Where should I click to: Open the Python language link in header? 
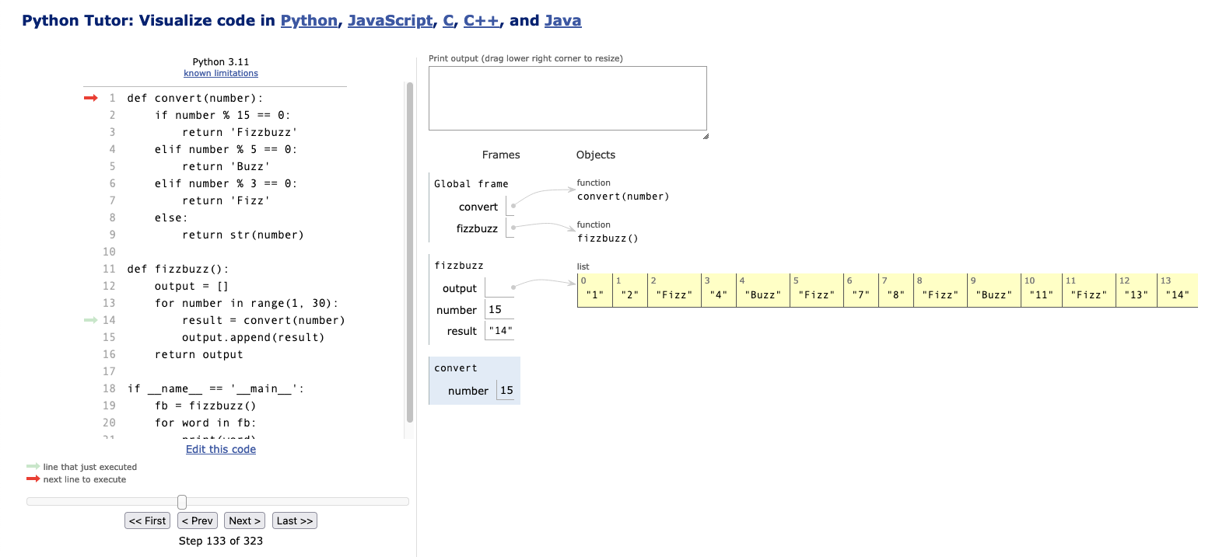309,21
